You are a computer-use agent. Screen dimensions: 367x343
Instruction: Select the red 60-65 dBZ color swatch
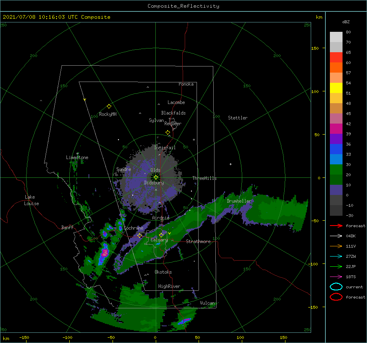tap(336, 57)
